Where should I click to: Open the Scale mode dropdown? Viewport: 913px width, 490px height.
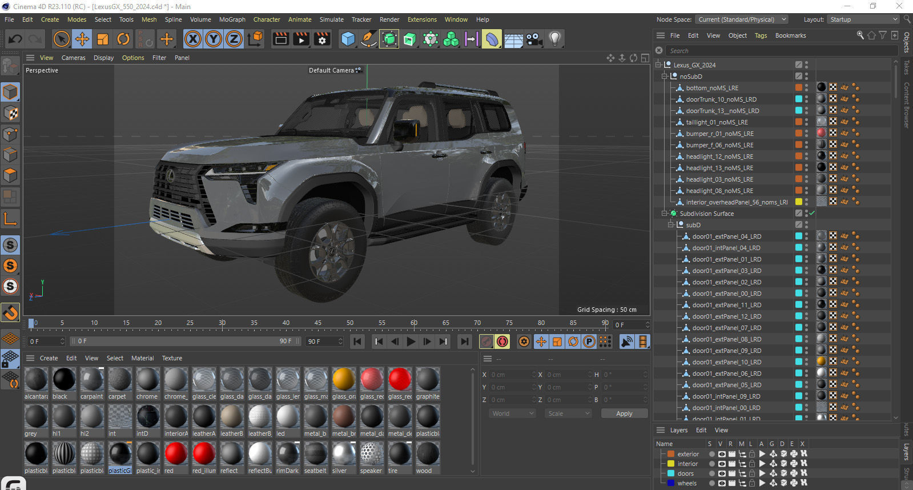[x=568, y=413]
